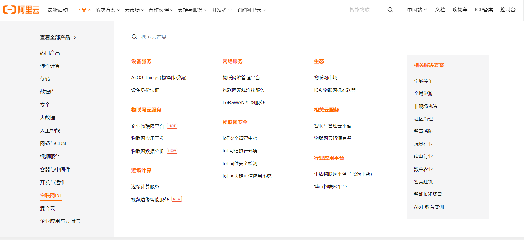The width and height of the screenshot is (524, 240).
Task: Open 生活物联网平台（飞燕平台）link
Action: (343, 174)
